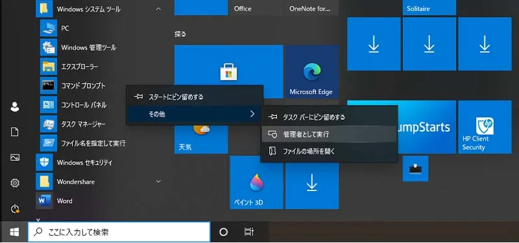The image size is (519, 243).
Task: Open Cortana circle icon
Action: 223,232
